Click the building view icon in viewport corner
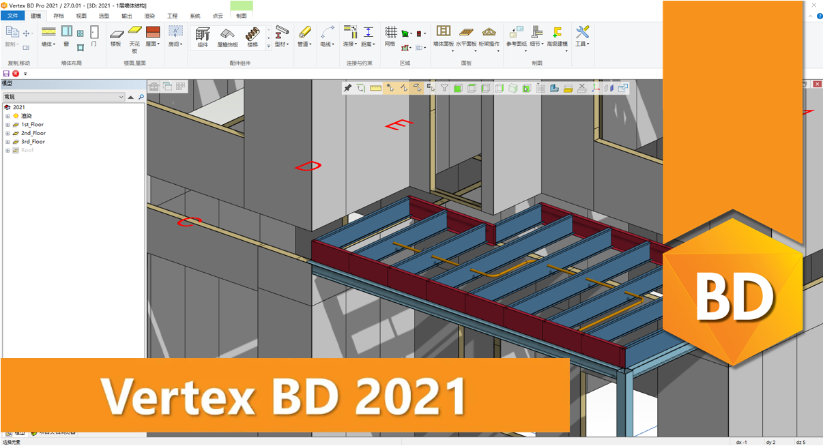This screenshot has width=823, height=446. point(154,87)
